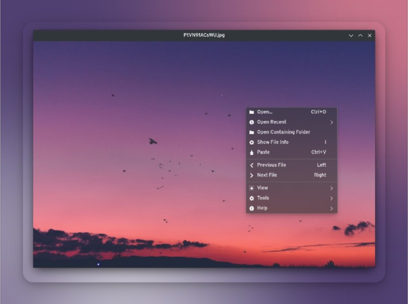Click the Tools gear icon
Image resolution: width=408 pixels, height=304 pixels.
(251, 198)
